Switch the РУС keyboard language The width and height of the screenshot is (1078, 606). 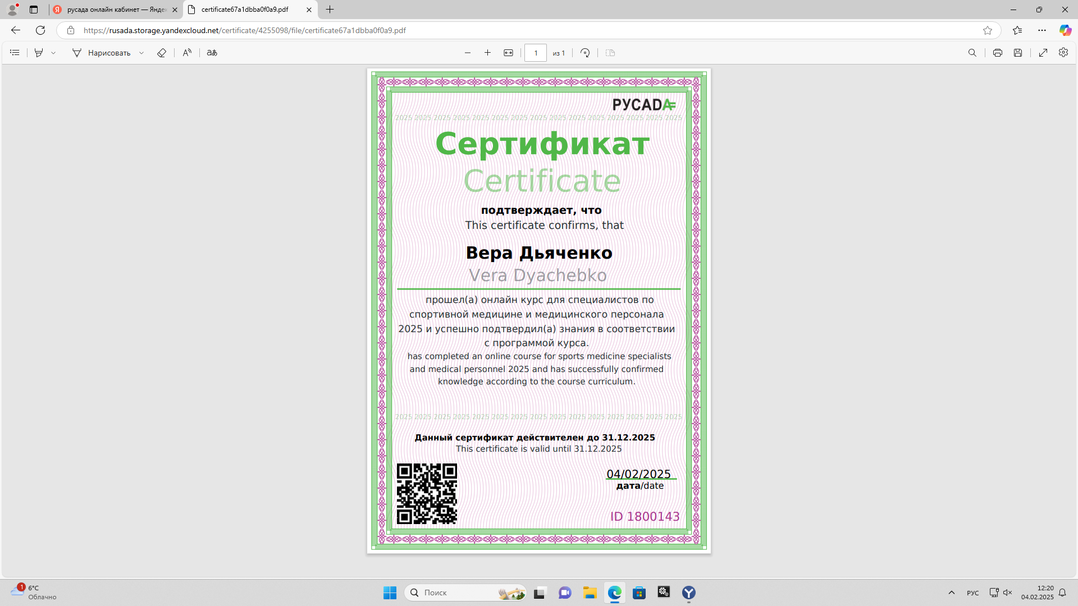pyautogui.click(x=973, y=593)
